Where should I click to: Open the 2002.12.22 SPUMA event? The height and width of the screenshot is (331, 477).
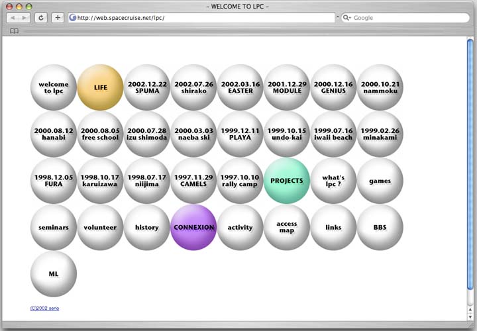pos(147,87)
